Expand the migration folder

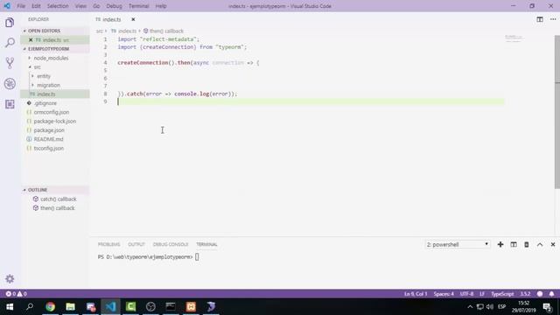pyautogui.click(x=49, y=86)
